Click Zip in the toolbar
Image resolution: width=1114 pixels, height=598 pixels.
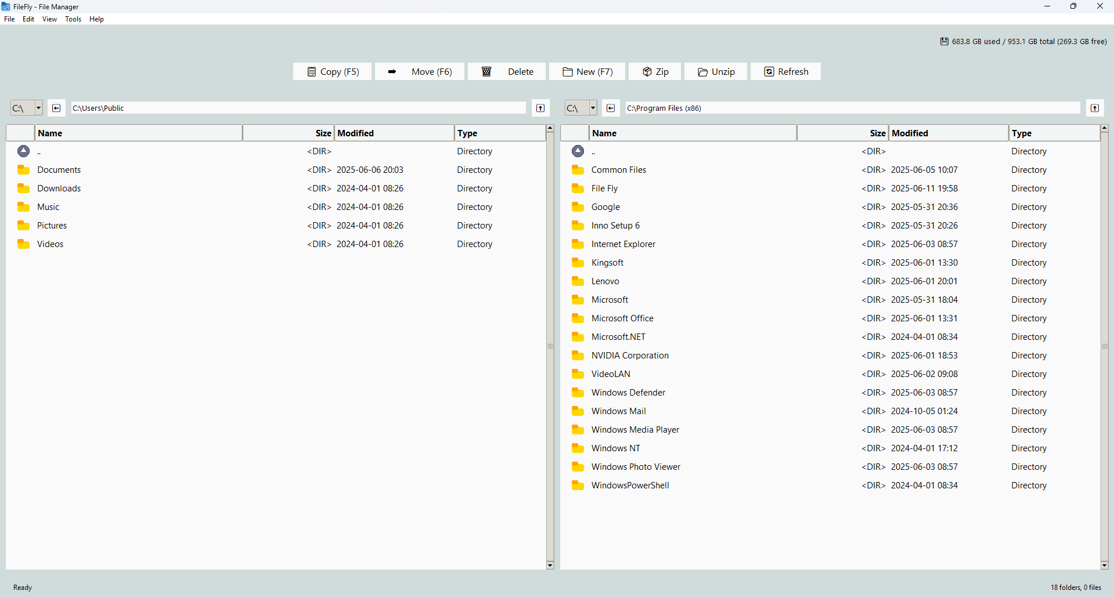[655, 72]
